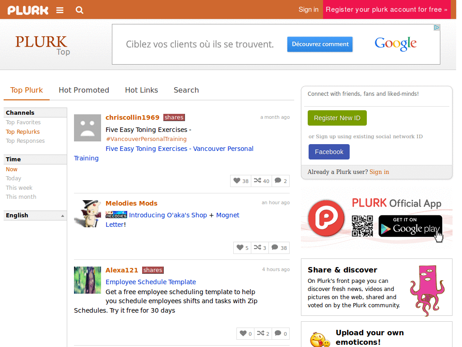This screenshot has width=462, height=347.
Task: Like the Melodies Mods plurk heart icon
Action: (242, 248)
